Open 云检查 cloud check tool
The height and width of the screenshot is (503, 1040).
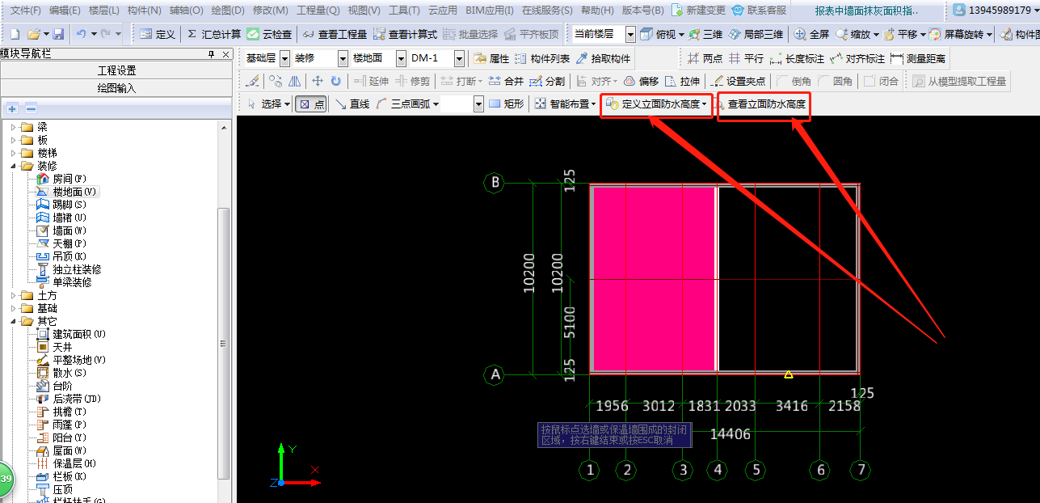click(270, 35)
